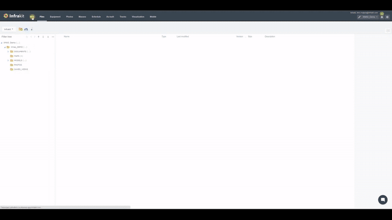Expand the DOCUMENTS folder arrow

pos(8,52)
